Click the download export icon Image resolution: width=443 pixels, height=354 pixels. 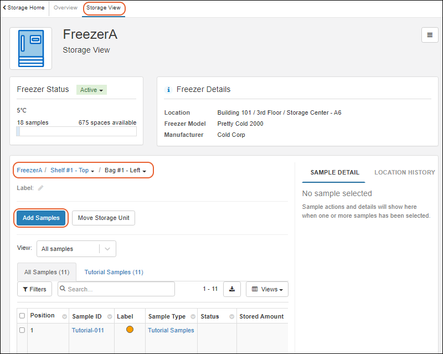(231, 289)
